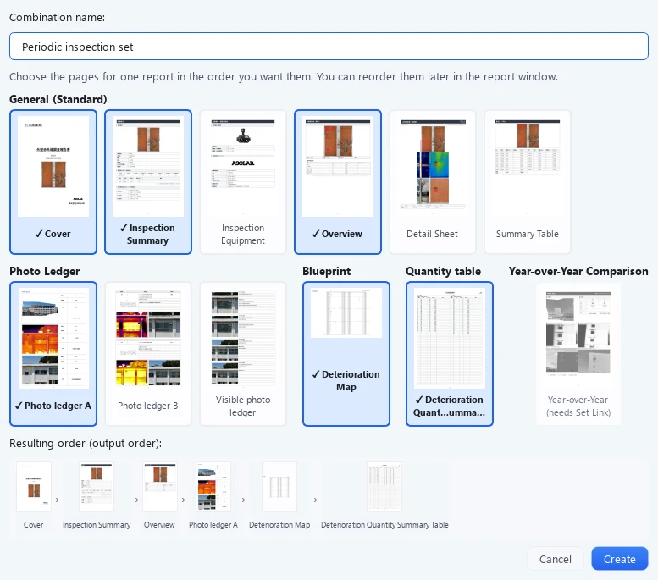Click the 'Year-over-Year Comparison' heading
The height and width of the screenshot is (580, 658).
[578, 271]
